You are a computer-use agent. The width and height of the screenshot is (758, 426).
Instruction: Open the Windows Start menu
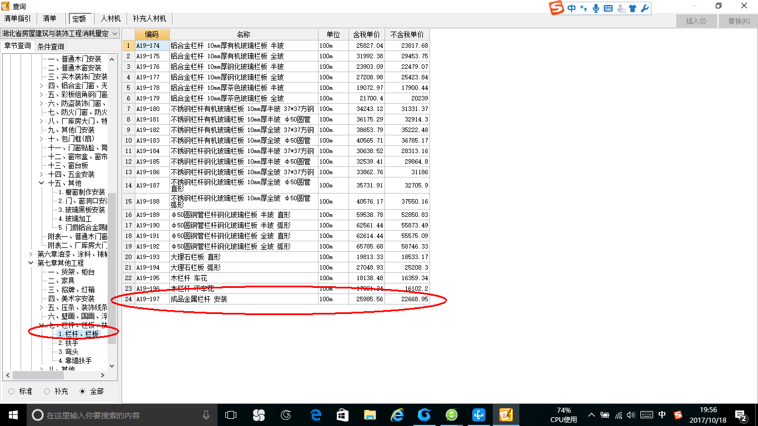(13, 415)
